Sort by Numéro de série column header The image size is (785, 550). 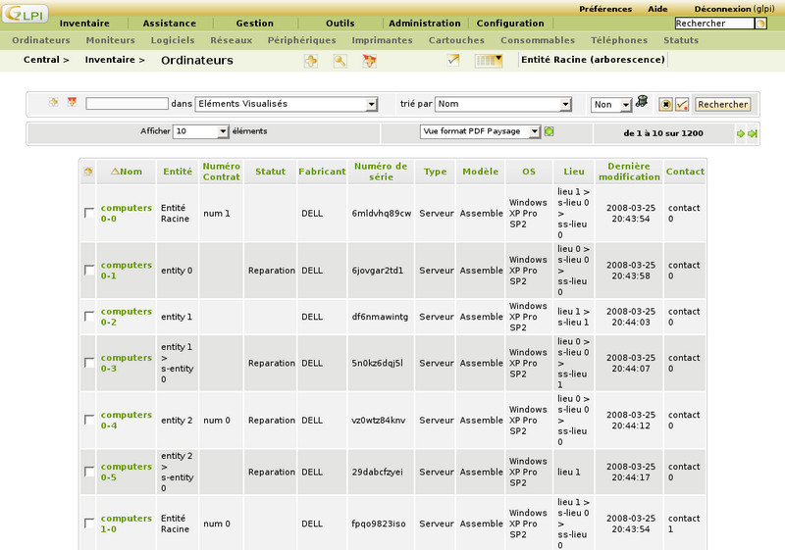coord(381,172)
